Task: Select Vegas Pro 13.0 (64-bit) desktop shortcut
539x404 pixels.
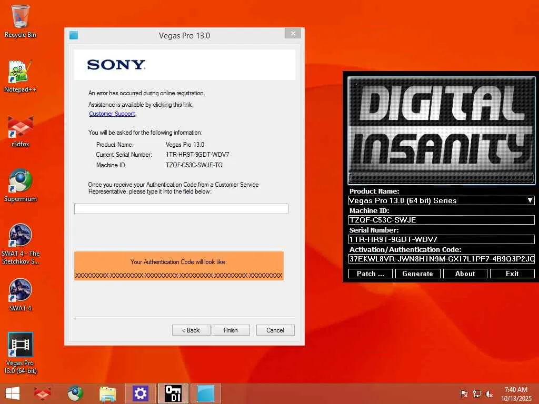Action: 21,353
